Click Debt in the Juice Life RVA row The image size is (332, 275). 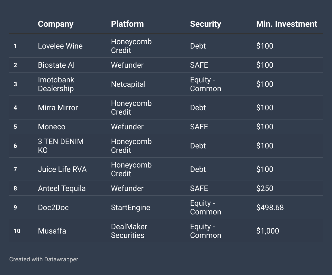click(198, 169)
